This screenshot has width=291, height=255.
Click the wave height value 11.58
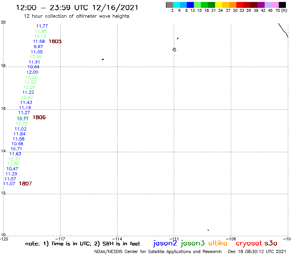click(18, 139)
